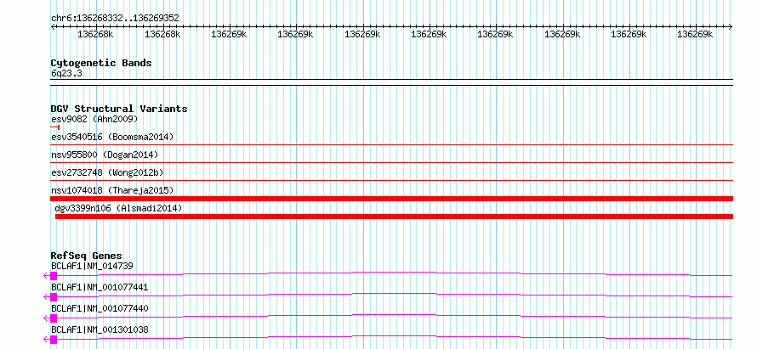The image size is (757, 349).
Task: Click the magenta exon box of NM_014739
Action: coord(54,276)
